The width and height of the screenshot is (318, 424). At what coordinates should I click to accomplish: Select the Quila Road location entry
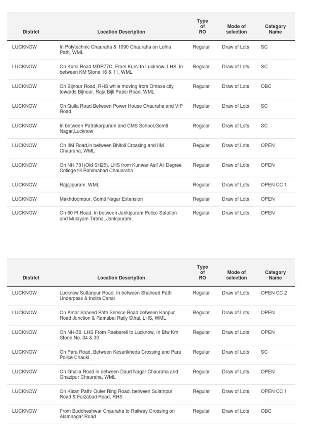(121, 108)
